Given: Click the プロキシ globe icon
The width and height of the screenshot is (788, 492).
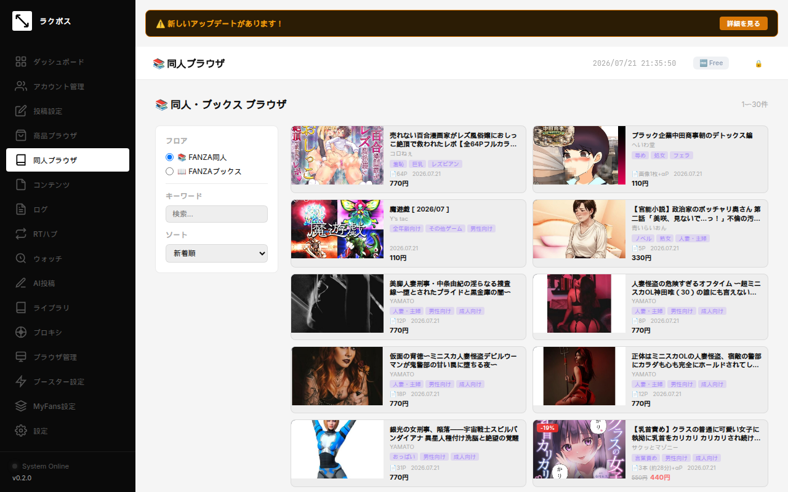Looking at the screenshot, I should (x=22, y=332).
